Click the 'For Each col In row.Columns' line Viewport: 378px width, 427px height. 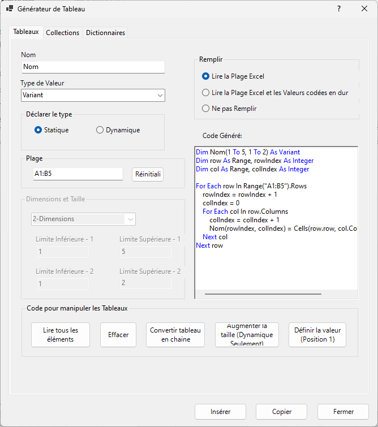click(245, 212)
